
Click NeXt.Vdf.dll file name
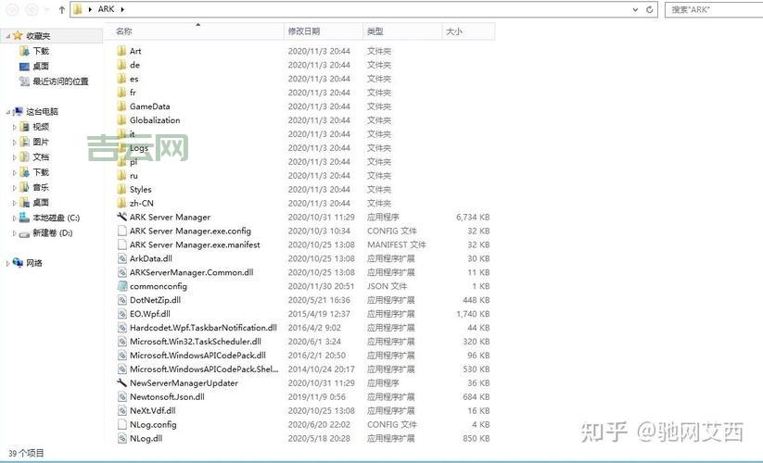[153, 410]
